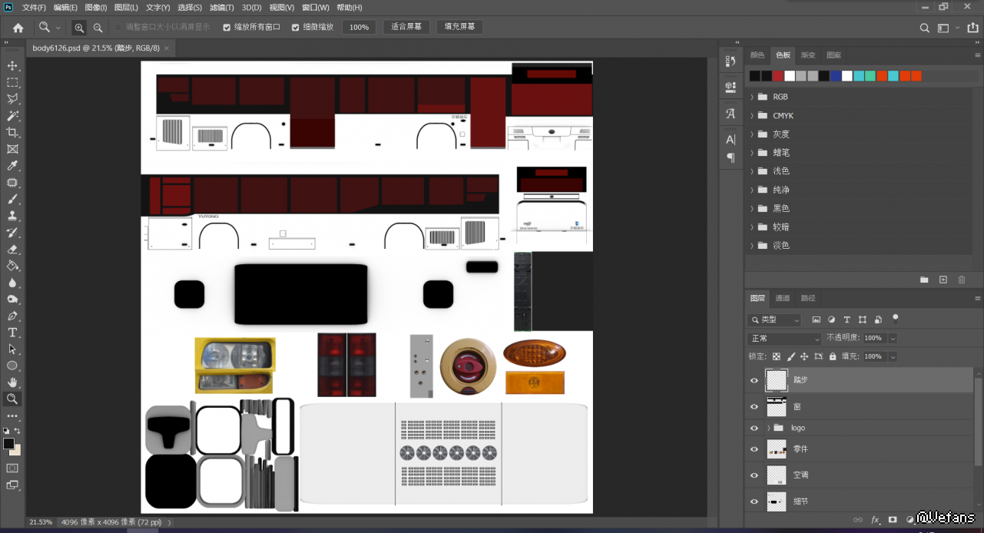The width and height of the screenshot is (984, 533).
Task: Select the Horizontal Type tool
Action: click(12, 333)
